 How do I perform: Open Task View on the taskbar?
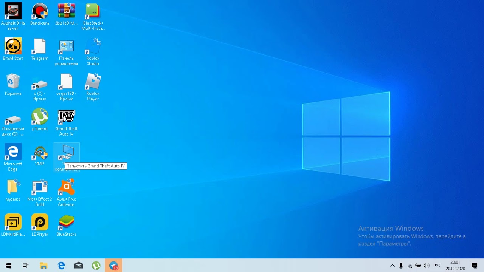25,266
